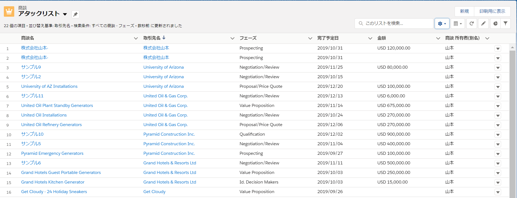This screenshot has height=198, width=517.
Task: Open row actions for Grand Hotels Kitchen Generator
Action: tap(498, 183)
